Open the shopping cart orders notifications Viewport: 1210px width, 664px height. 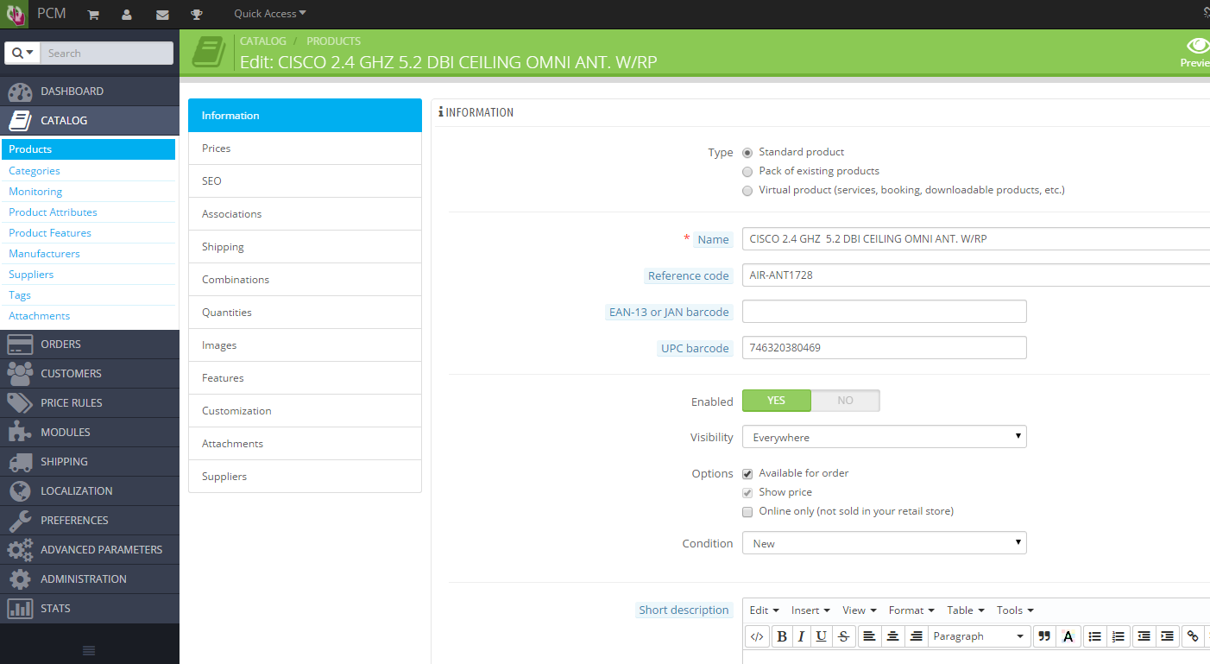point(93,15)
